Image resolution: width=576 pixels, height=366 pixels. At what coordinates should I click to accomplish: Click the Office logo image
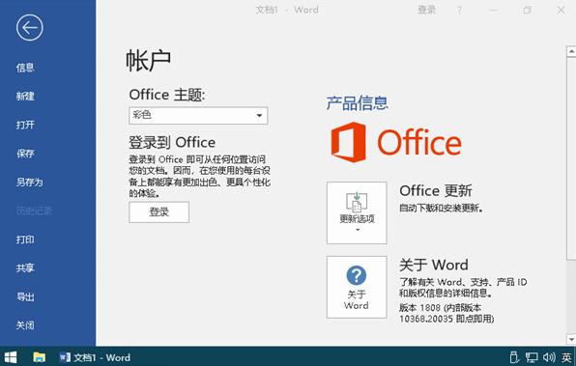click(396, 142)
